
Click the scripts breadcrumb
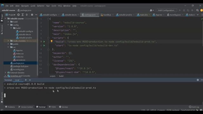pos(53,76)
